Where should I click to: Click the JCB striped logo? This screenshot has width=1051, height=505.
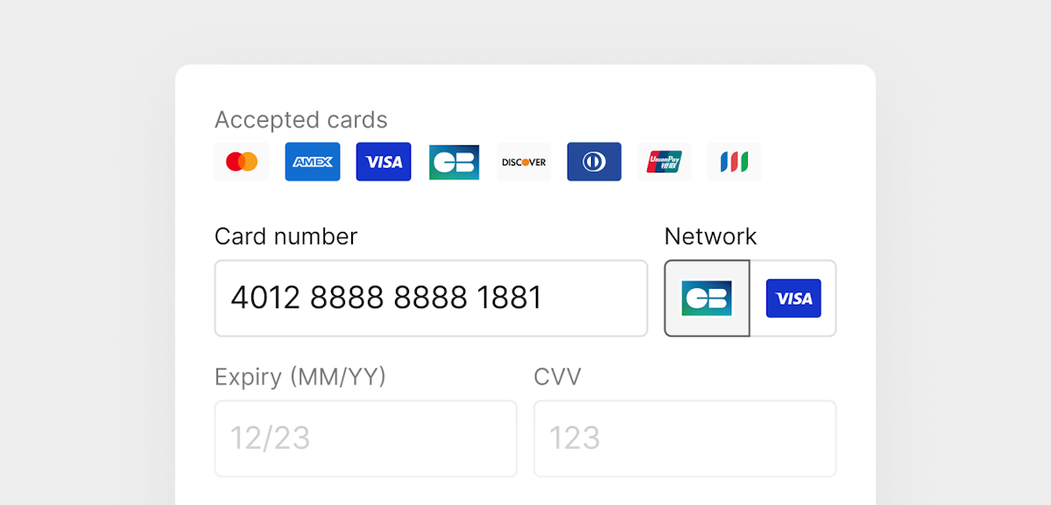click(x=734, y=161)
